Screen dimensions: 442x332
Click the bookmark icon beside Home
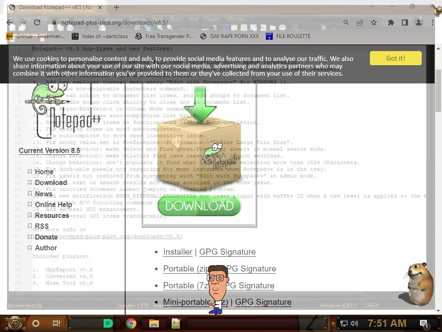click(30, 172)
